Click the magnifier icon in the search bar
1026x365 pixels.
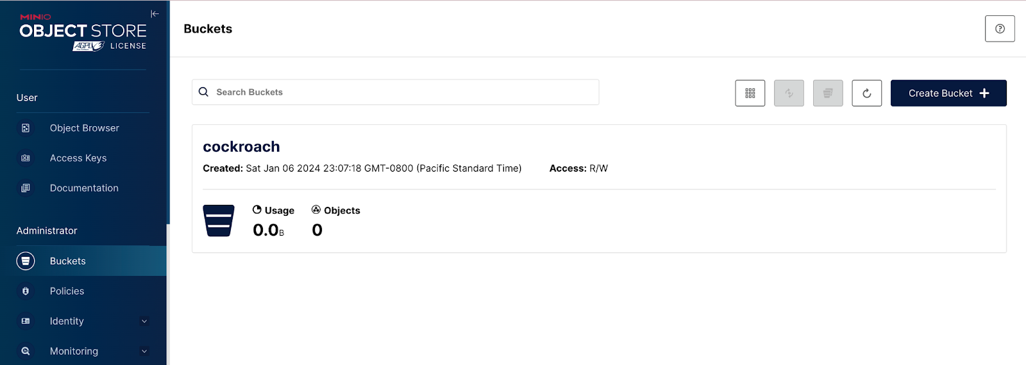click(x=204, y=92)
